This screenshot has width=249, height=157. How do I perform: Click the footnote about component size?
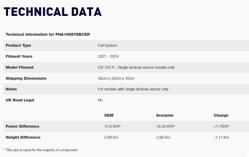[x=40, y=150]
